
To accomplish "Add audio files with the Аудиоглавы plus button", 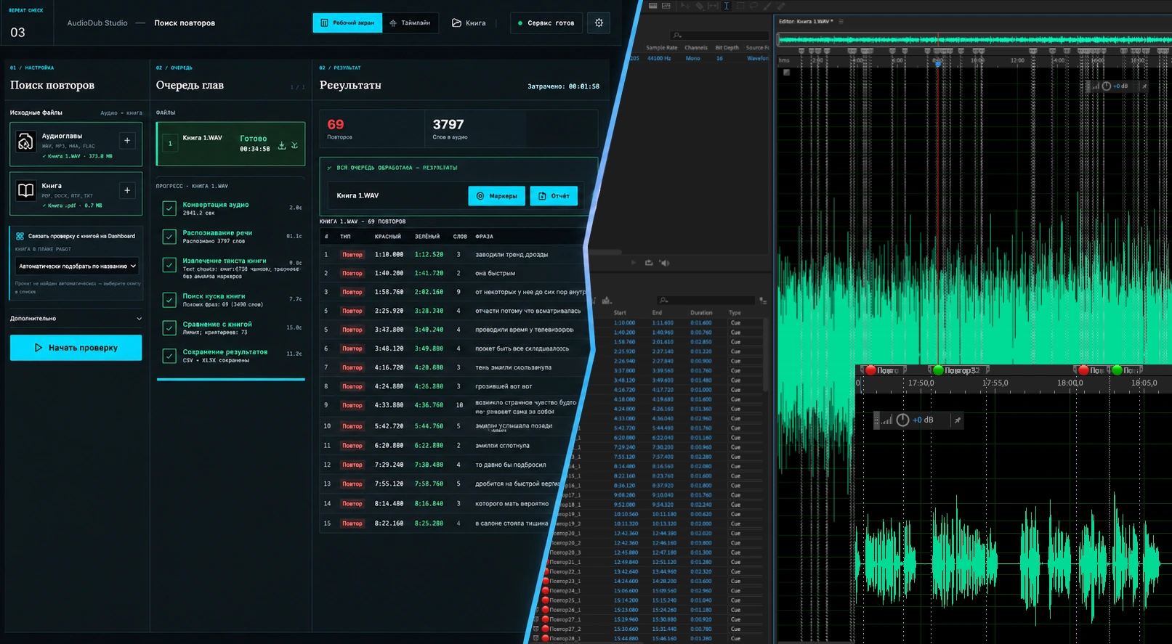I will tap(127, 141).
